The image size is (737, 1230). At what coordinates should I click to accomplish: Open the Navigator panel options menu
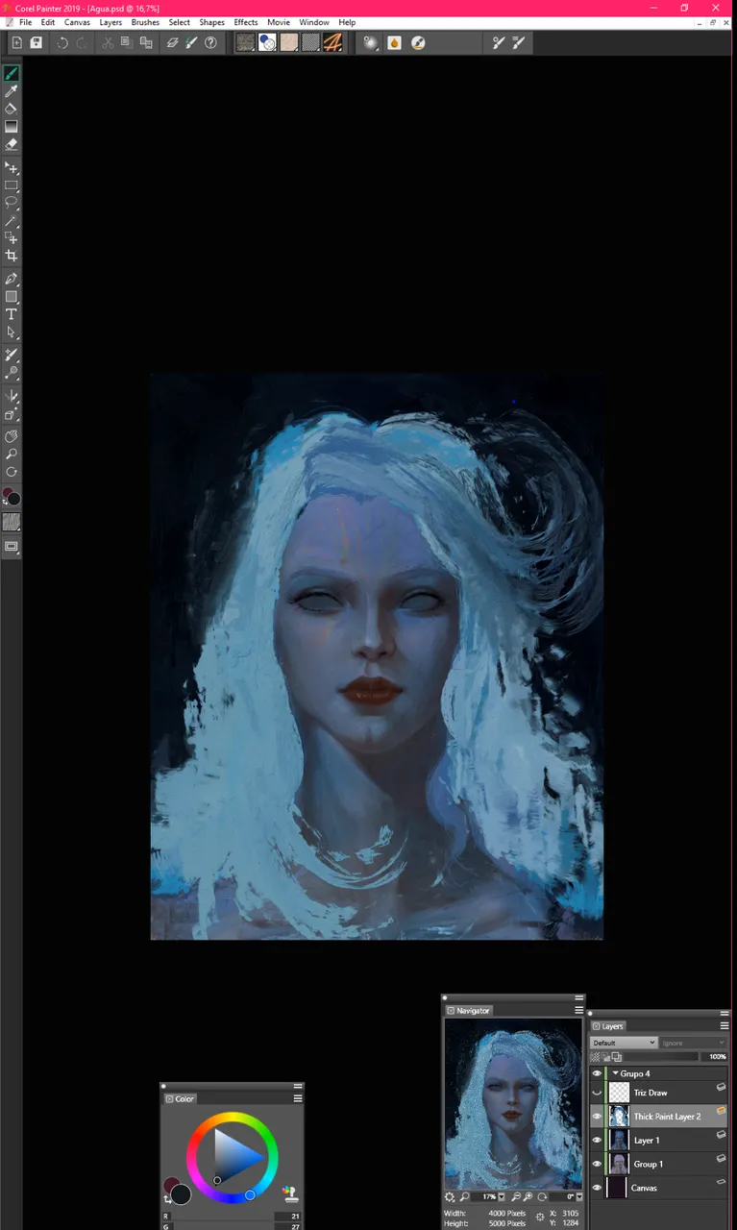click(x=578, y=1011)
